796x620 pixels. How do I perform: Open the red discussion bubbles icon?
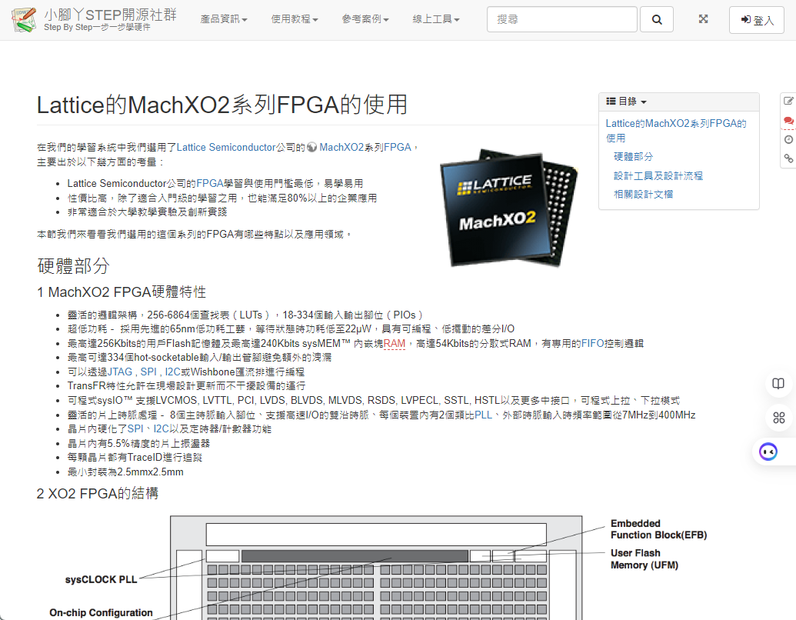pyautogui.click(x=788, y=120)
